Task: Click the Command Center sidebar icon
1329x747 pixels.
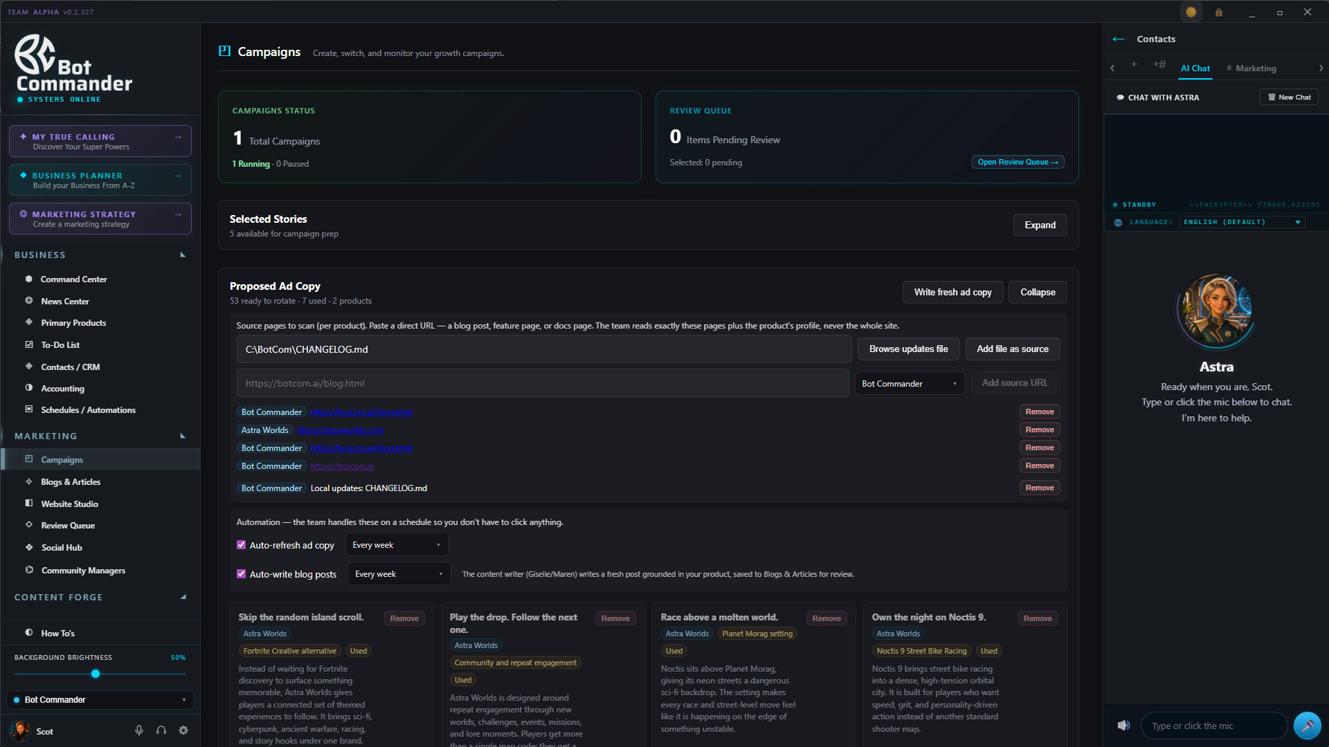Action: click(29, 279)
